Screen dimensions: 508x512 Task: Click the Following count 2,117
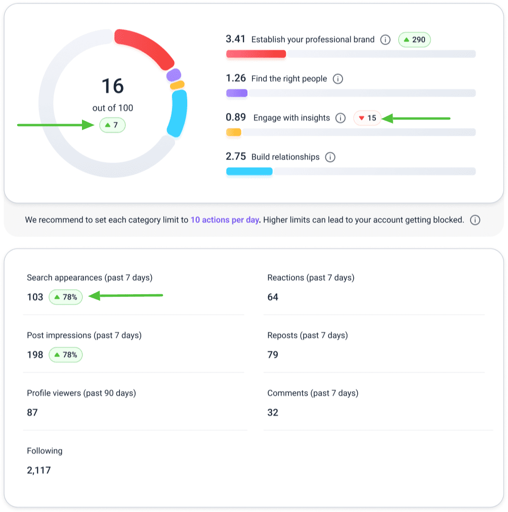click(39, 470)
